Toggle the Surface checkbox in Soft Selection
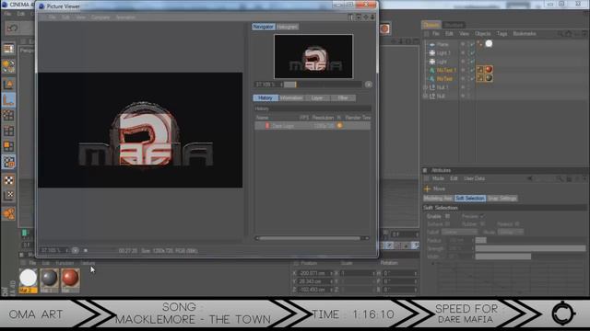 coord(447,224)
